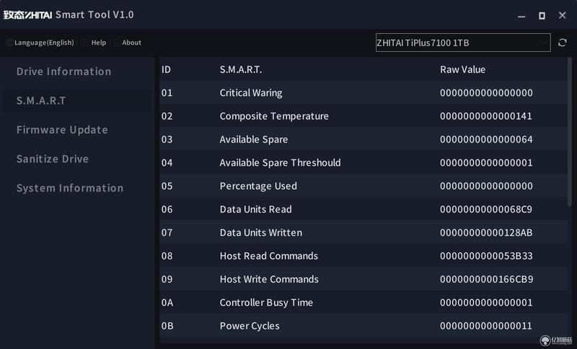577x349 pixels.
Task: Click the vertical scrollbar of the S.M.A.R.T. table
Action: pyautogui.click(x=570, y=133)
